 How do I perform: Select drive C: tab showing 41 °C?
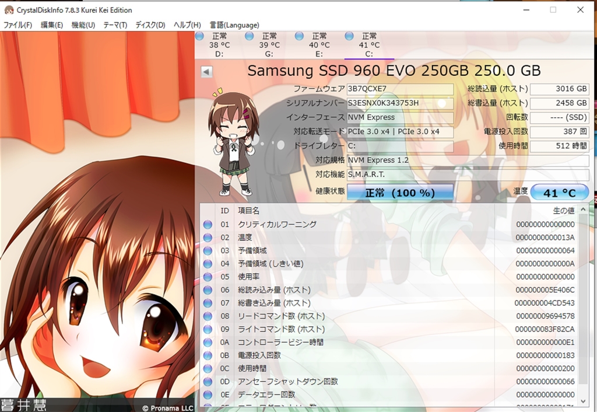click(x=369, y=45)
